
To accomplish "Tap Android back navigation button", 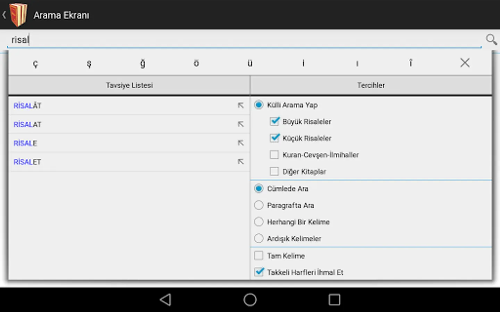I will pyautogui.click(x=166, y=300).
